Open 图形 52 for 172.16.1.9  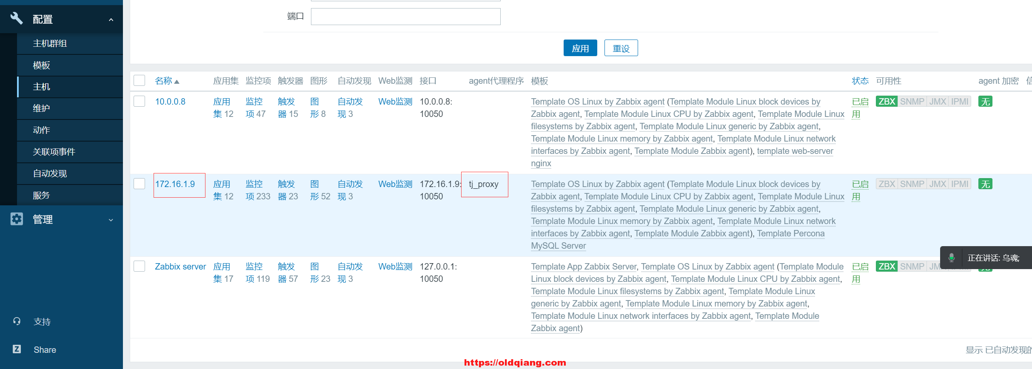coord(320,190)
